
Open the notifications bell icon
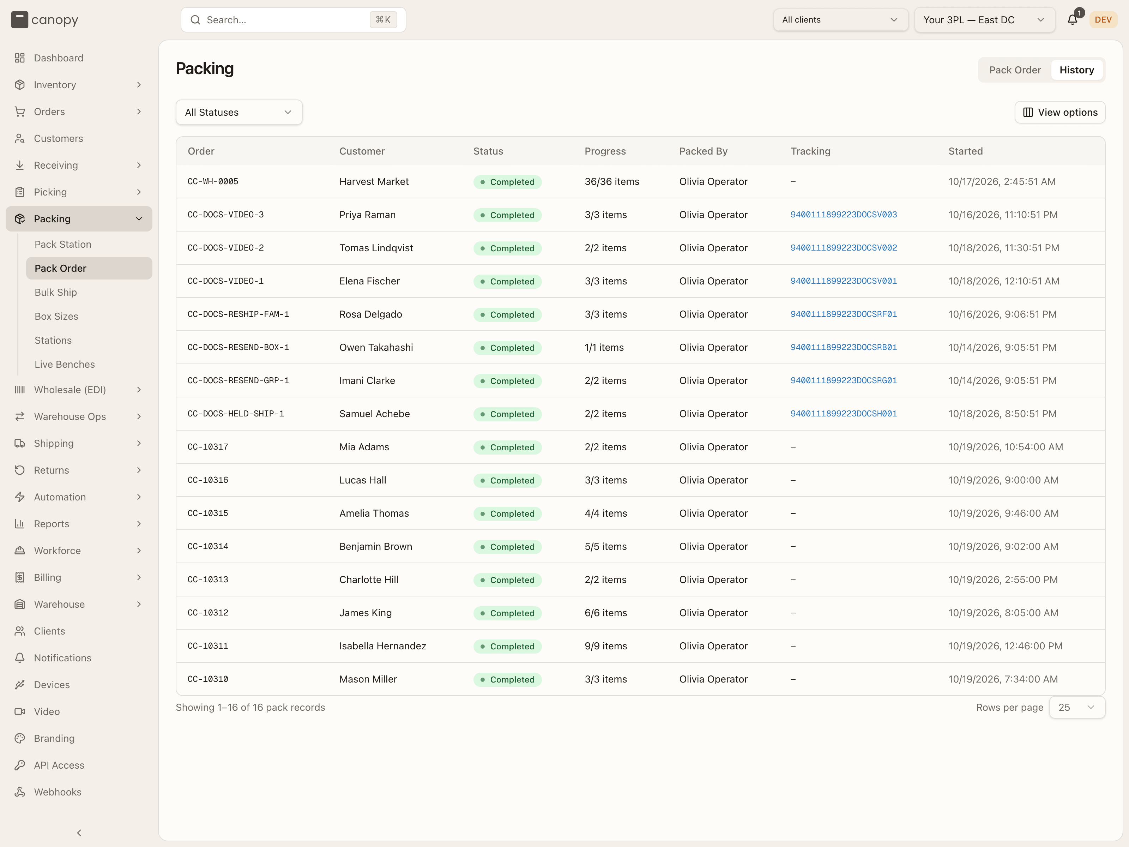point(1072,20)
